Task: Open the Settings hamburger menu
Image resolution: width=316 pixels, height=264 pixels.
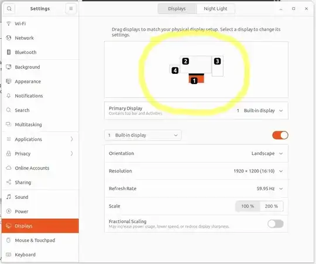Action: 71,9
